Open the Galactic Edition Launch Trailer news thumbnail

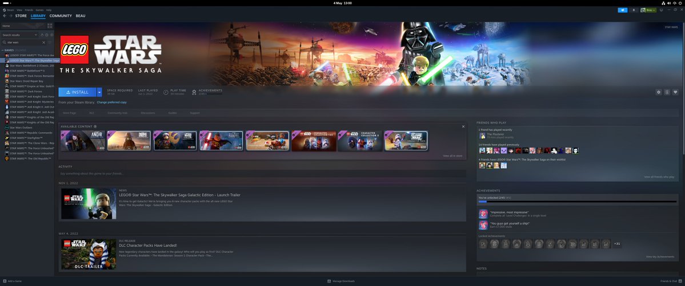click(x=89, y=203)
